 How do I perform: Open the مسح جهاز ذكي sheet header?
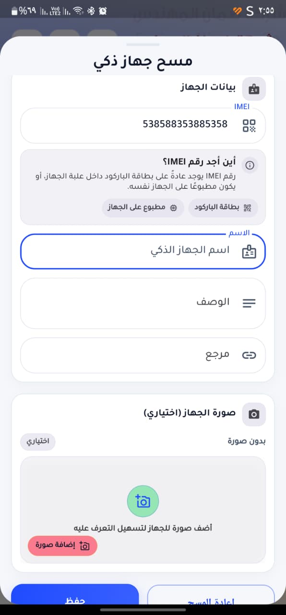143,61
